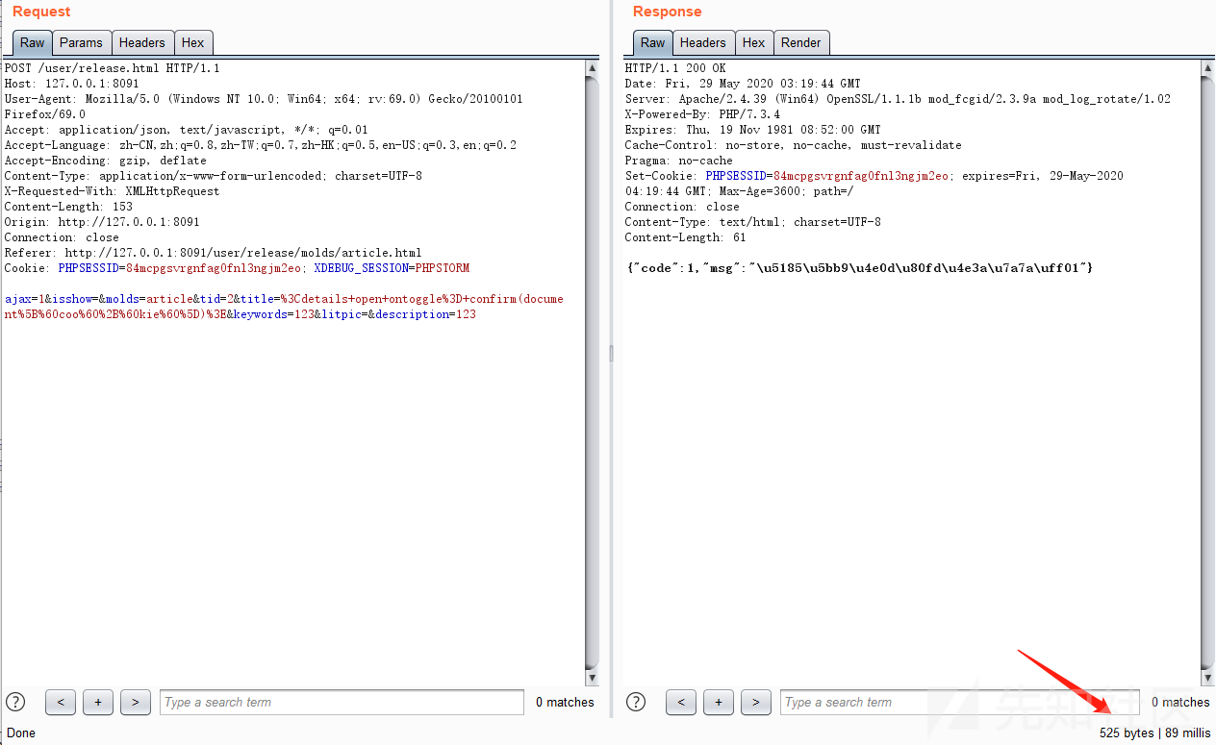Switch to the Request Params tab

[81, 42]
